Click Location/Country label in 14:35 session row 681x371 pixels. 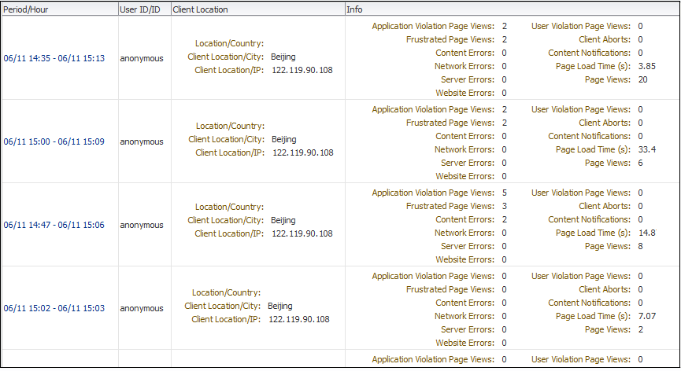coord(229,43)
